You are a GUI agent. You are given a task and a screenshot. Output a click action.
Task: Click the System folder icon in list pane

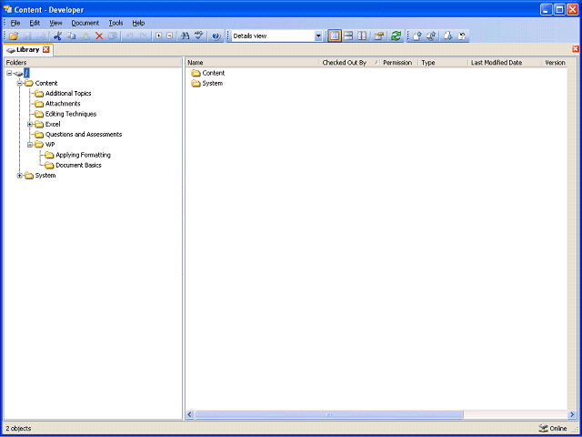[x=196, y=83]
